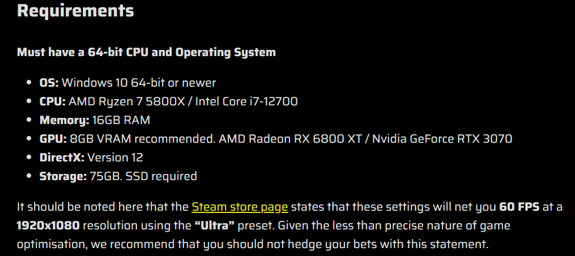Image resolution: width=575 pixels, height=256 pixels.
Task: Click the bold Storage: label
Action: 63,176
